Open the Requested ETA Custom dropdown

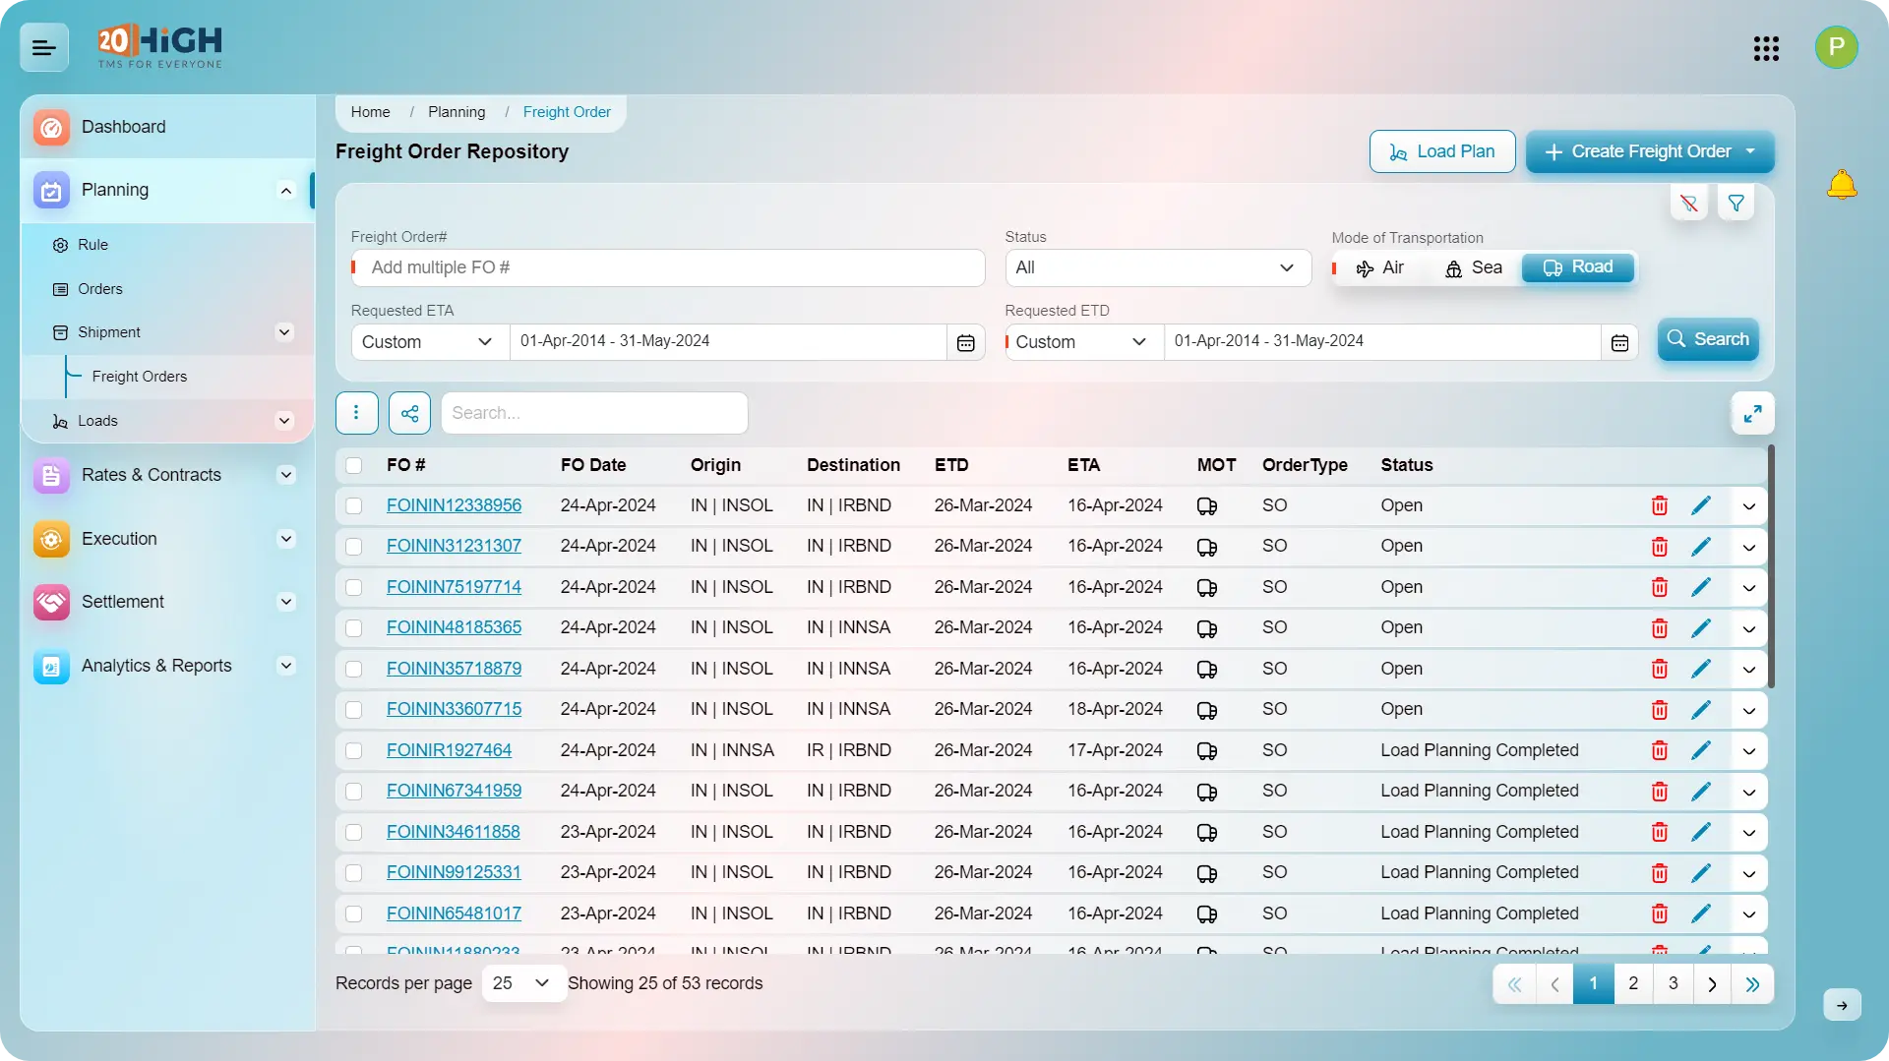point(430,342)
